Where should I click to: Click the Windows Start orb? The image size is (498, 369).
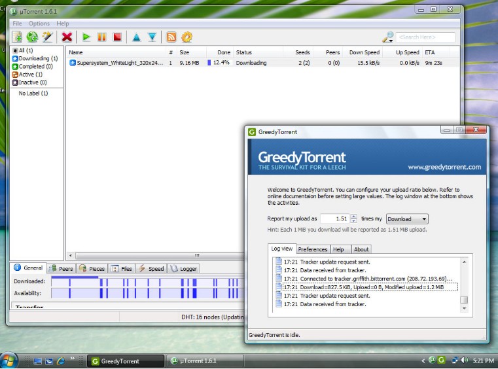point(9,361)
